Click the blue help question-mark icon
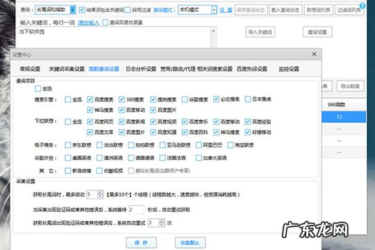The width and height of the screenshot is (375, 250). click(x=362, y=6)
